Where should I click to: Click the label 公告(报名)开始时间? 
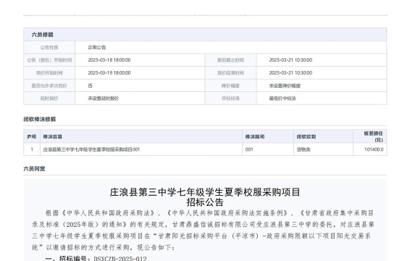49,60
